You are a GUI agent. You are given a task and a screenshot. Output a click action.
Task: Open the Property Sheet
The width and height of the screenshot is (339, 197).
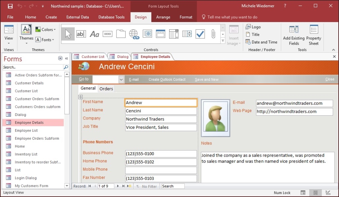coord(313,35)
